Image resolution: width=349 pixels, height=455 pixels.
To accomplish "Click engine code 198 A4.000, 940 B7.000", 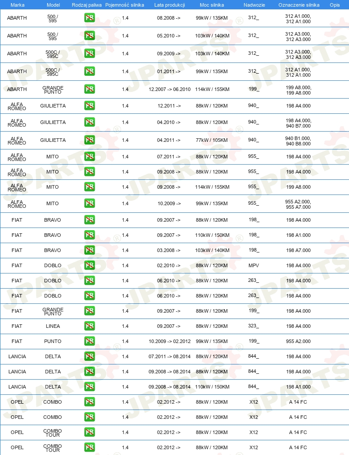I will click(x=298, y=123).
